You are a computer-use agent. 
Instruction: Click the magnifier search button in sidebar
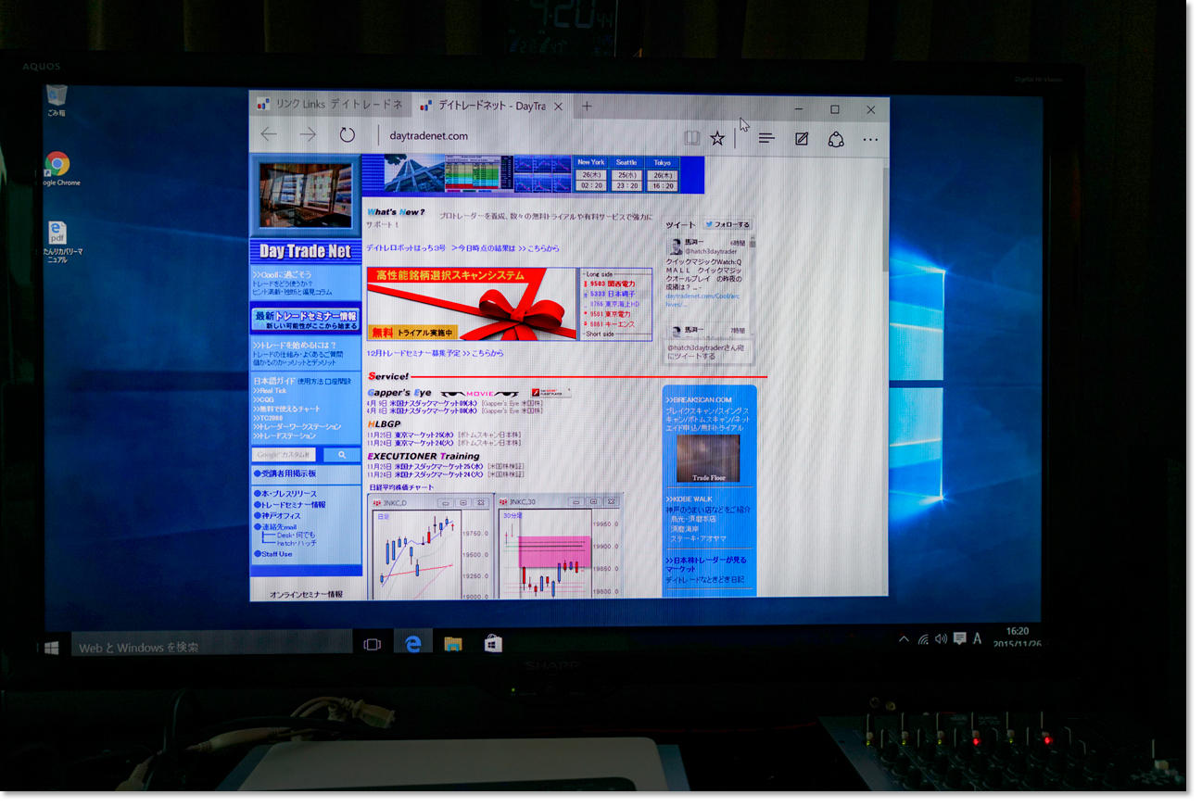(x=342, y=455)
